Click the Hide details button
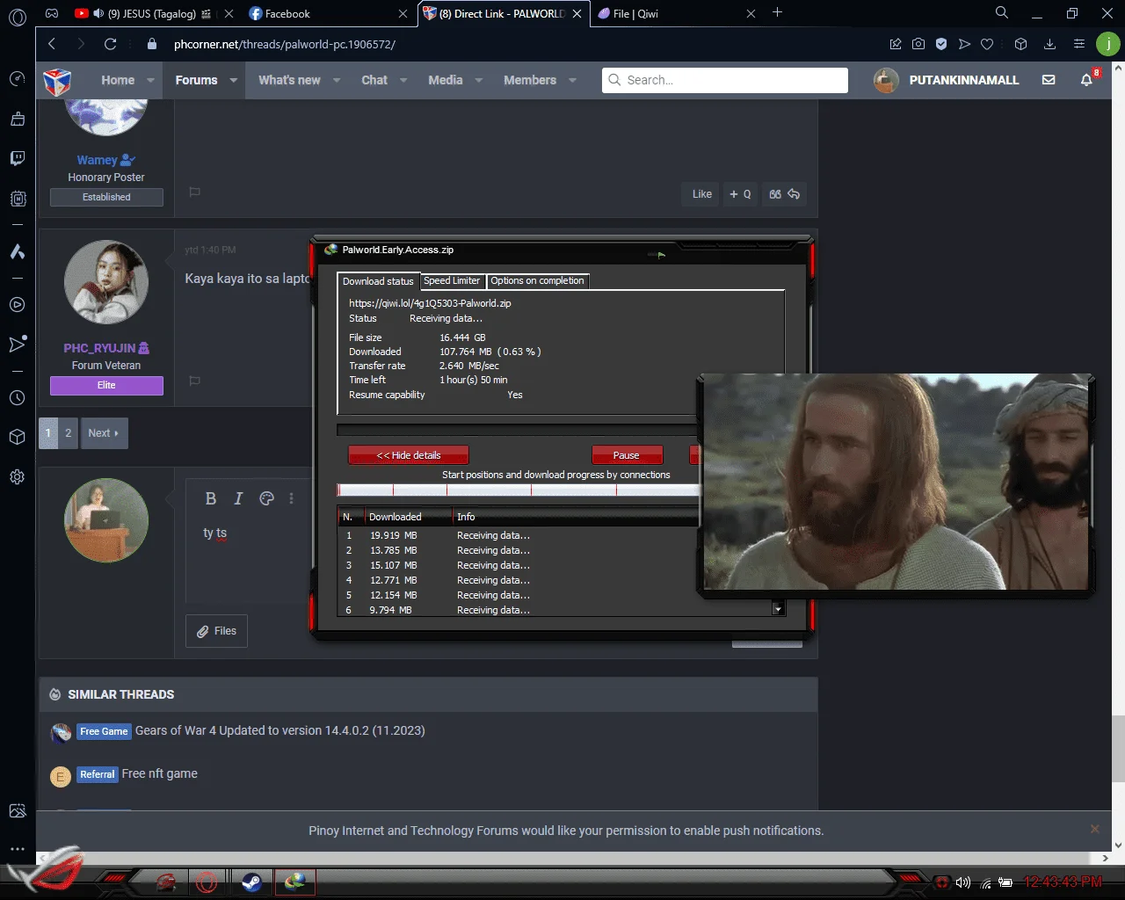The height and width of the screenshot is (900, 1125). coord(409,455)
